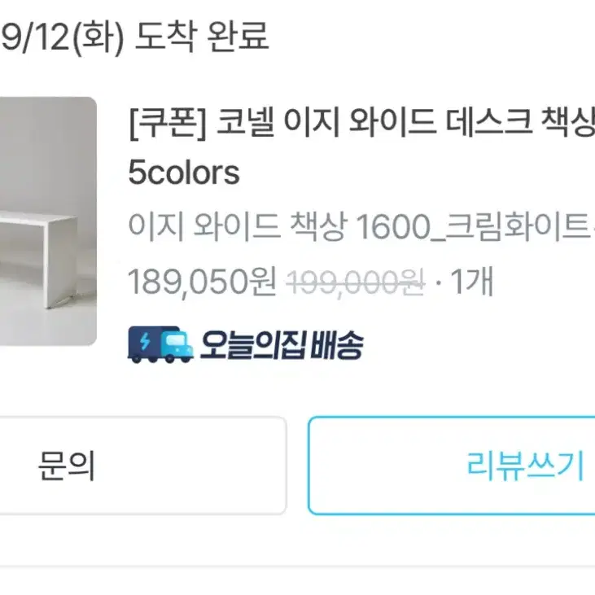
Task: Click the crossed-out price 199,000원
Action: (x=356, y=282)
